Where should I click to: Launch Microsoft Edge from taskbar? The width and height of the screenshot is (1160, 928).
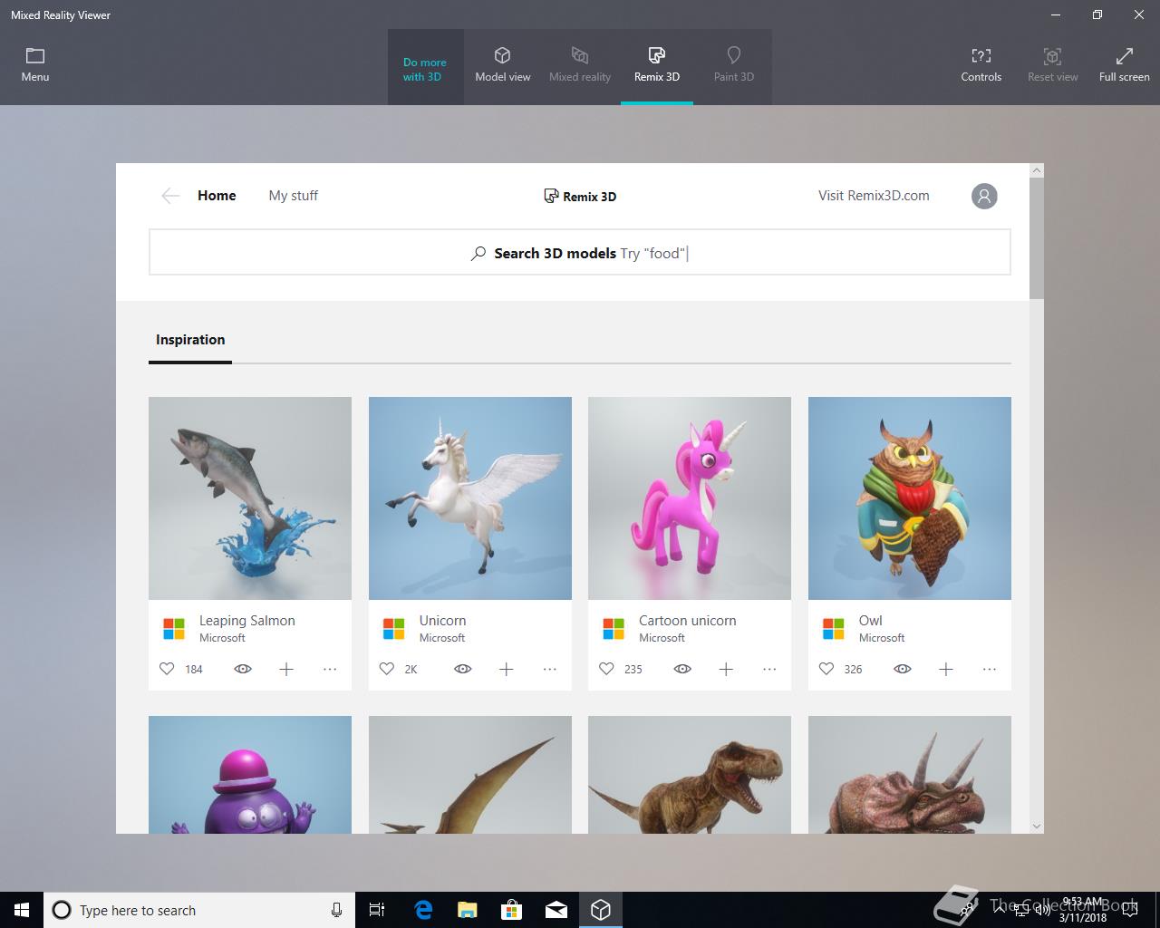[423, 910]
